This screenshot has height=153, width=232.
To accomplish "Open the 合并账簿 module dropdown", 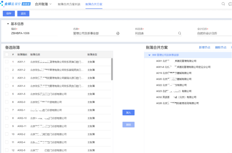I will (x=43, y=4).
